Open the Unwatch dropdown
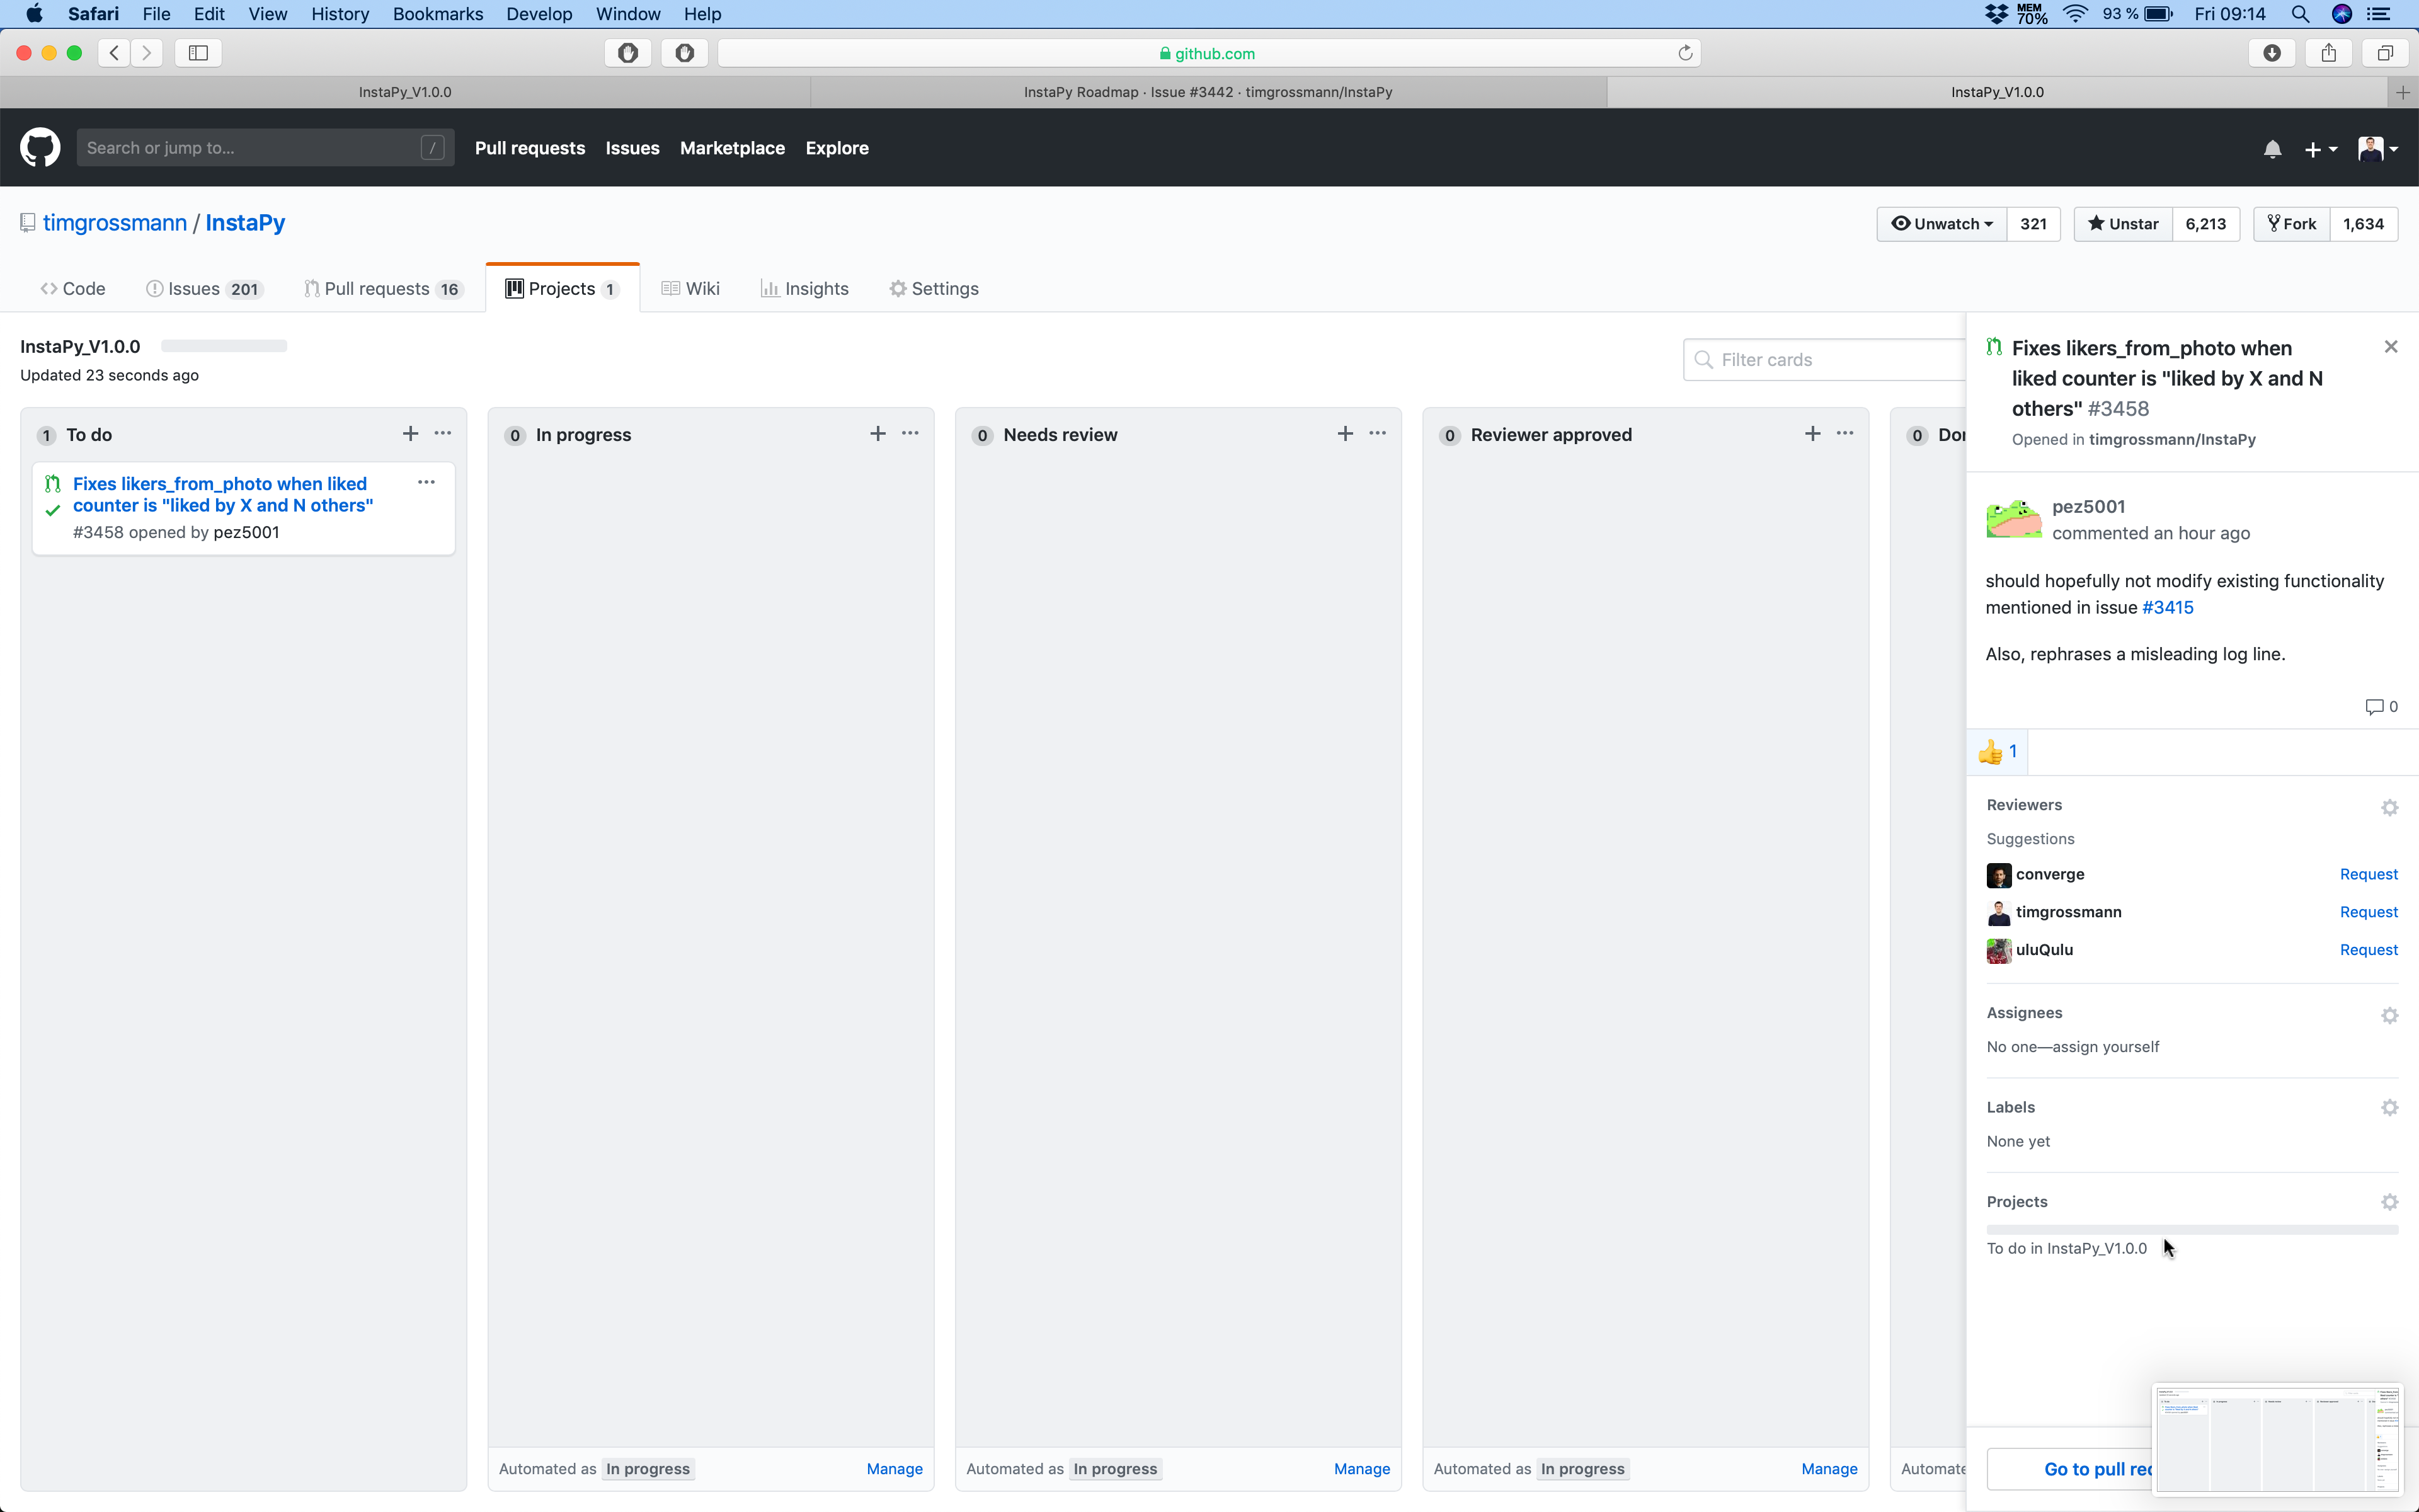This screenshot has height=1512, width=2419. [1940, 223]
